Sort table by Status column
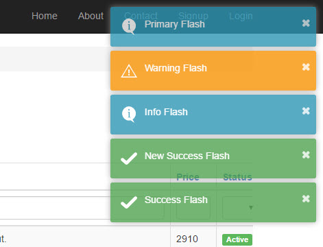Viewport: 323px width, 247px height. pos(237,177)
